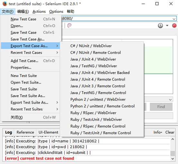Screen dimensions: 178x164
Task: Choose 关闭(X) to close the window
Action: [x=30, y=117]
